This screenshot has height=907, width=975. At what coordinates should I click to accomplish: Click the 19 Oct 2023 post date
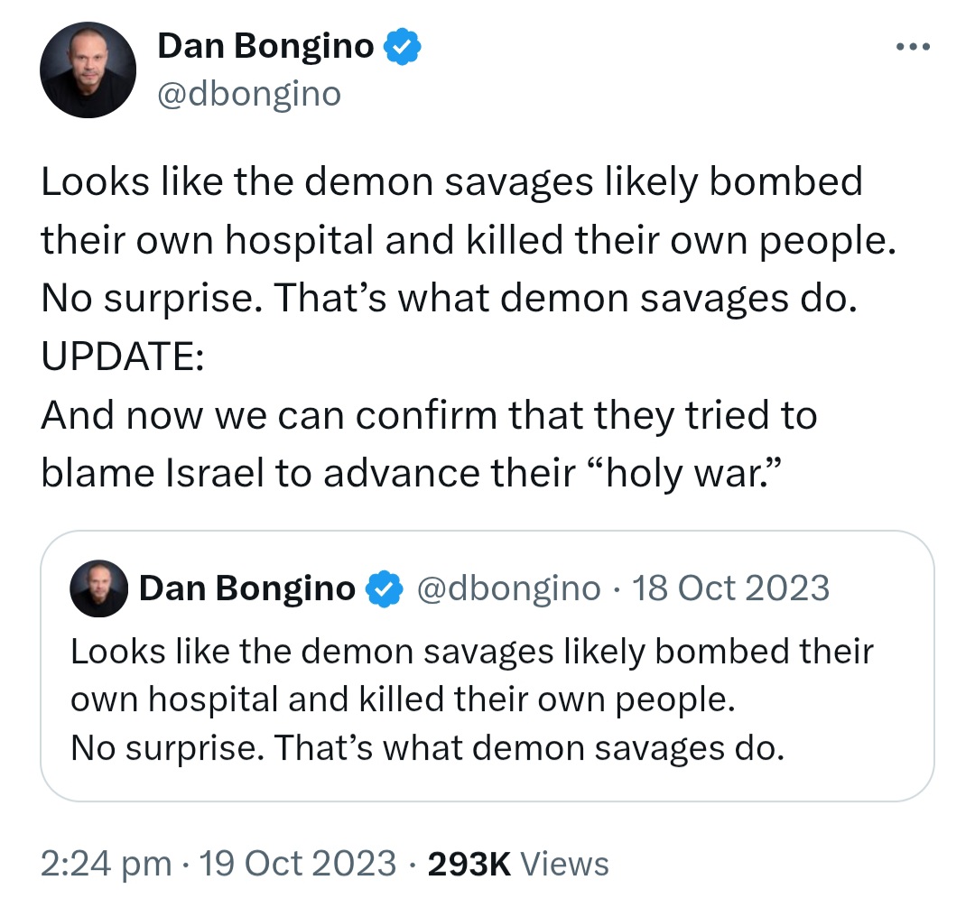point(297,864)
